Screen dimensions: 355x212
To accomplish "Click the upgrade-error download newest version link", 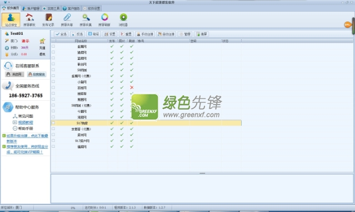I will tap(27, 138).
